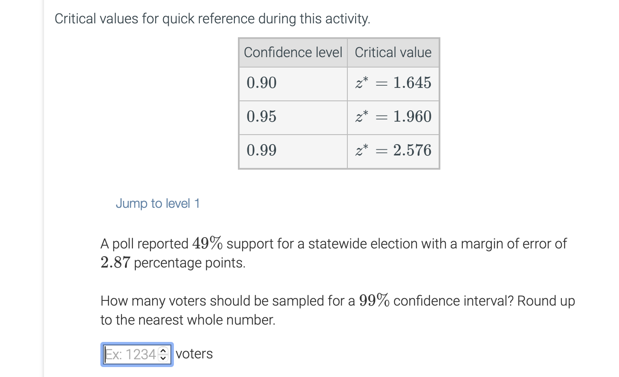Click the Confidence level column header
The height and width of the screenshot is (377, 619).
(292, 52)
